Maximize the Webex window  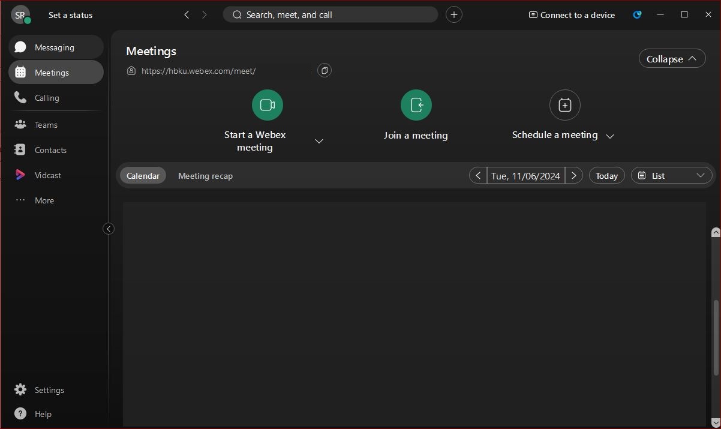click(x=684, y=14)
